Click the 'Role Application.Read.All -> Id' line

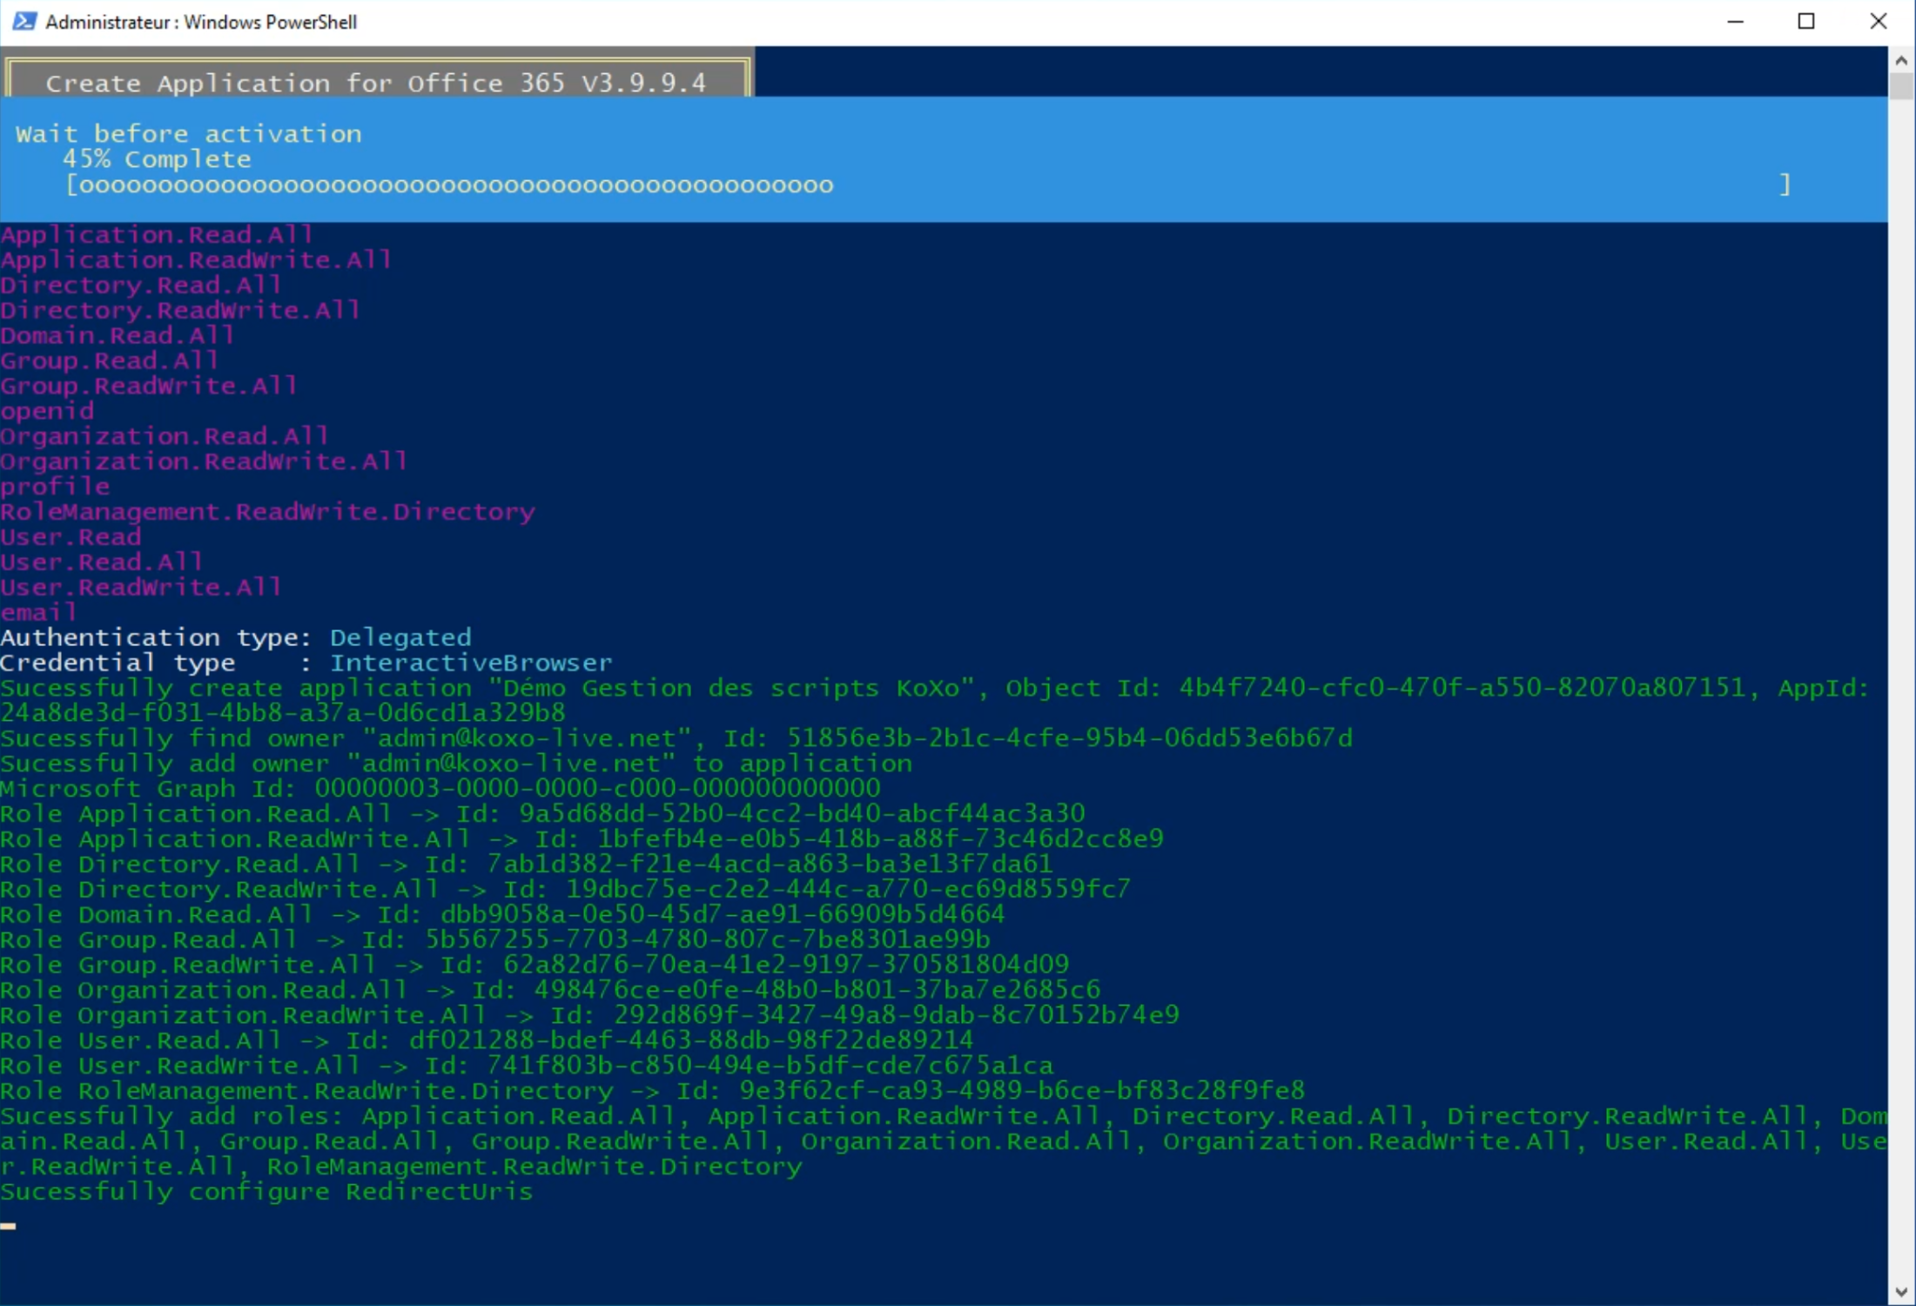pos(542,815)
